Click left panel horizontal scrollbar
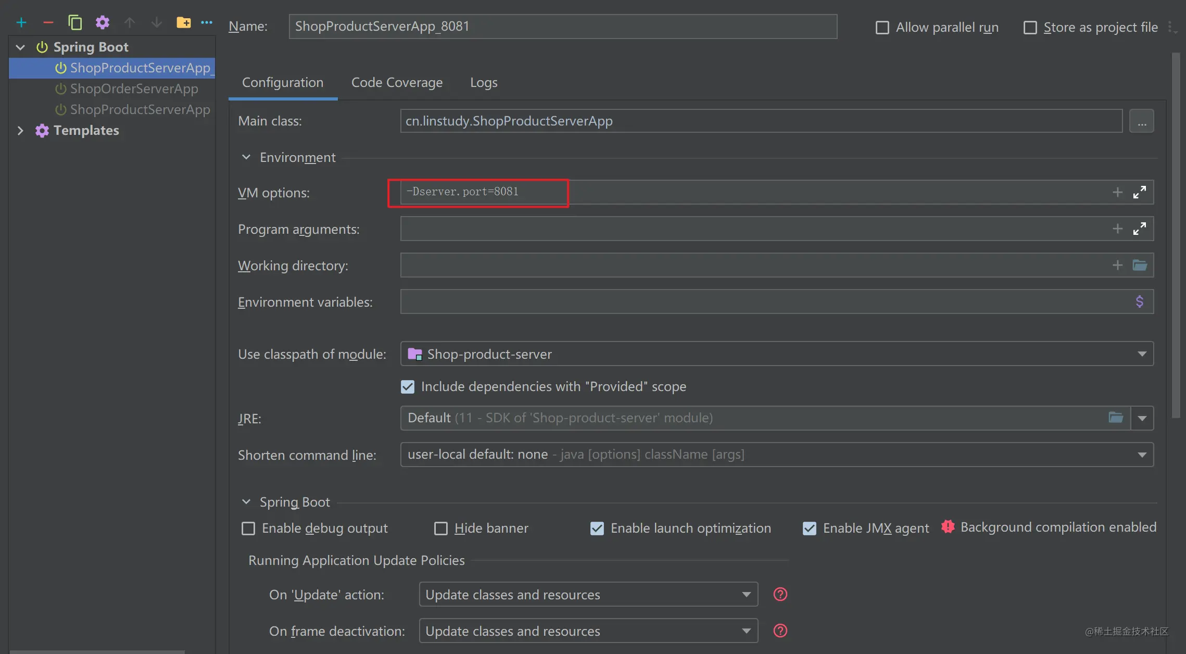This screenshot has height=654, width=1186. point(97,651)
